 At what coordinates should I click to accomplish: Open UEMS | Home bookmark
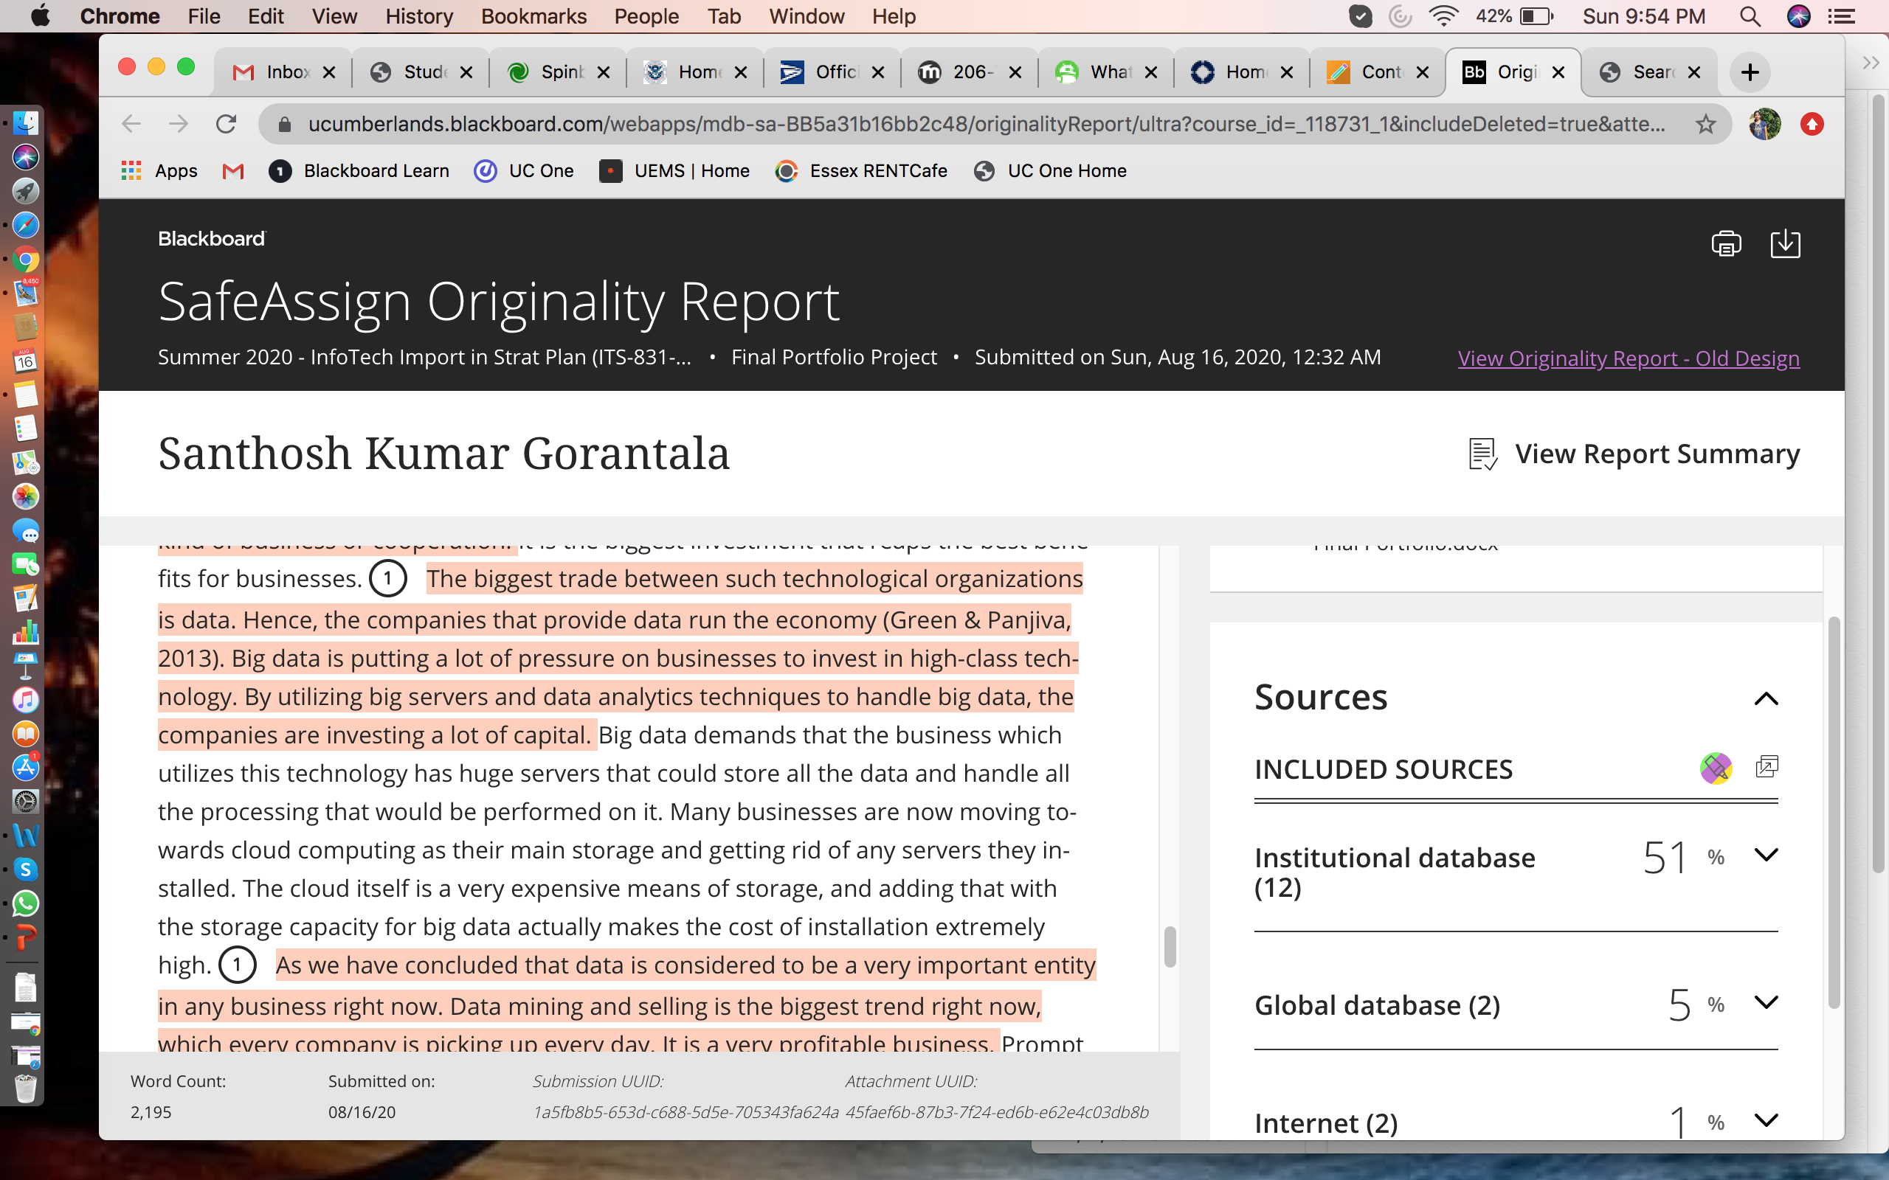(x=674, y=171)
